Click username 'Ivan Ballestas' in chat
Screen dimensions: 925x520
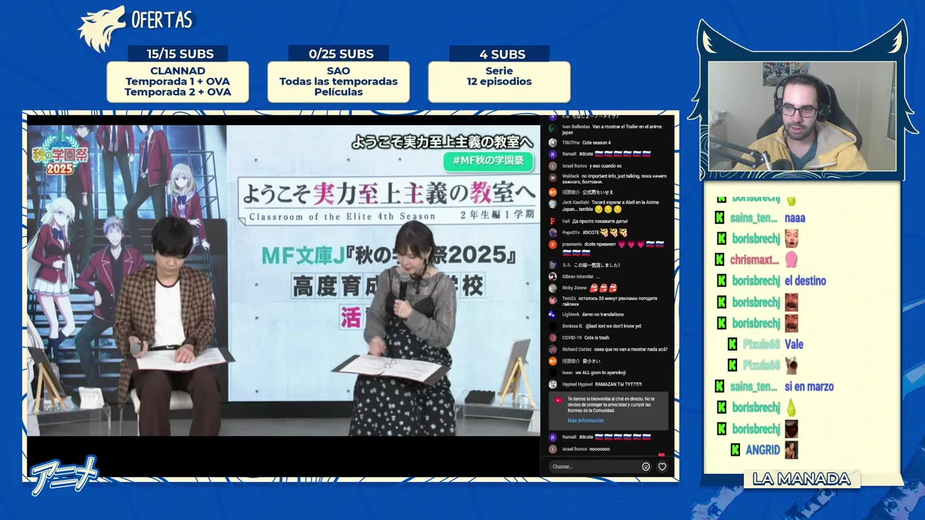coord(576,128)
